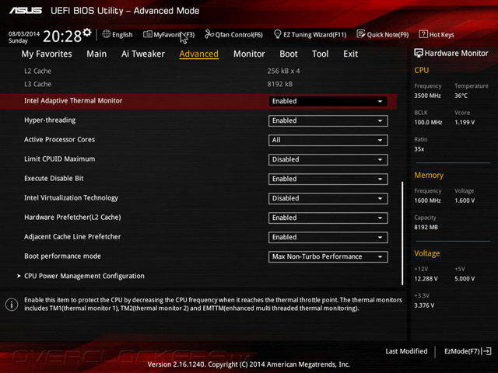Select the Execute Disable Bit label
Screen dimensions: 498x373
[x=54, y=178]
